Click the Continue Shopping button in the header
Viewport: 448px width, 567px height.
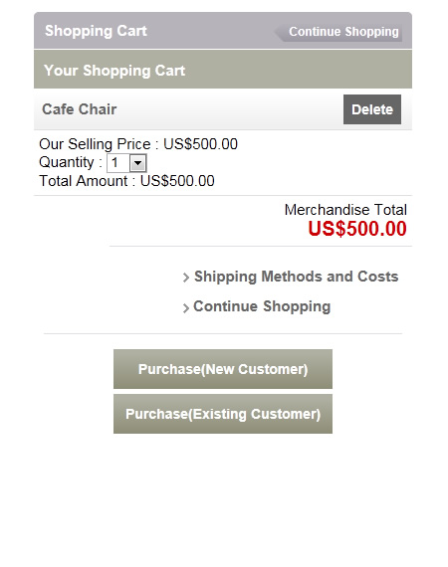coord(338,32)
